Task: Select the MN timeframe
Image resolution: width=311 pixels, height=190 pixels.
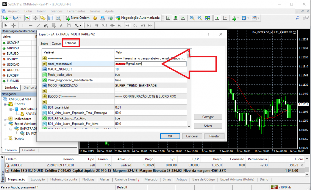Action: (150, 25)
